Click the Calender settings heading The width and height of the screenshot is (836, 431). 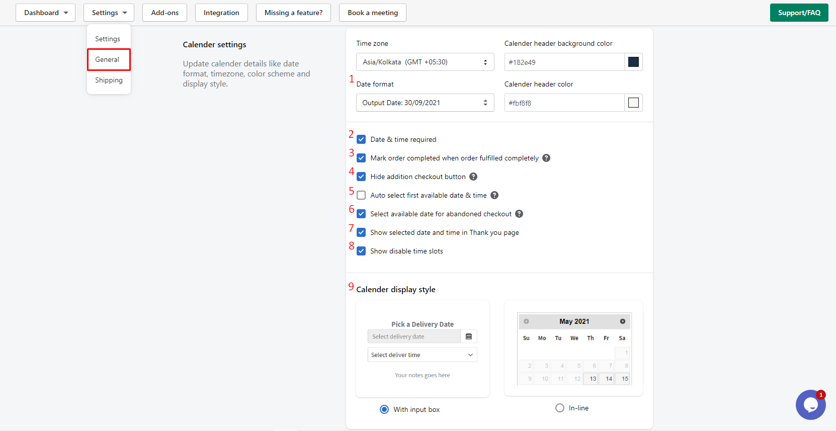[214, 45]
